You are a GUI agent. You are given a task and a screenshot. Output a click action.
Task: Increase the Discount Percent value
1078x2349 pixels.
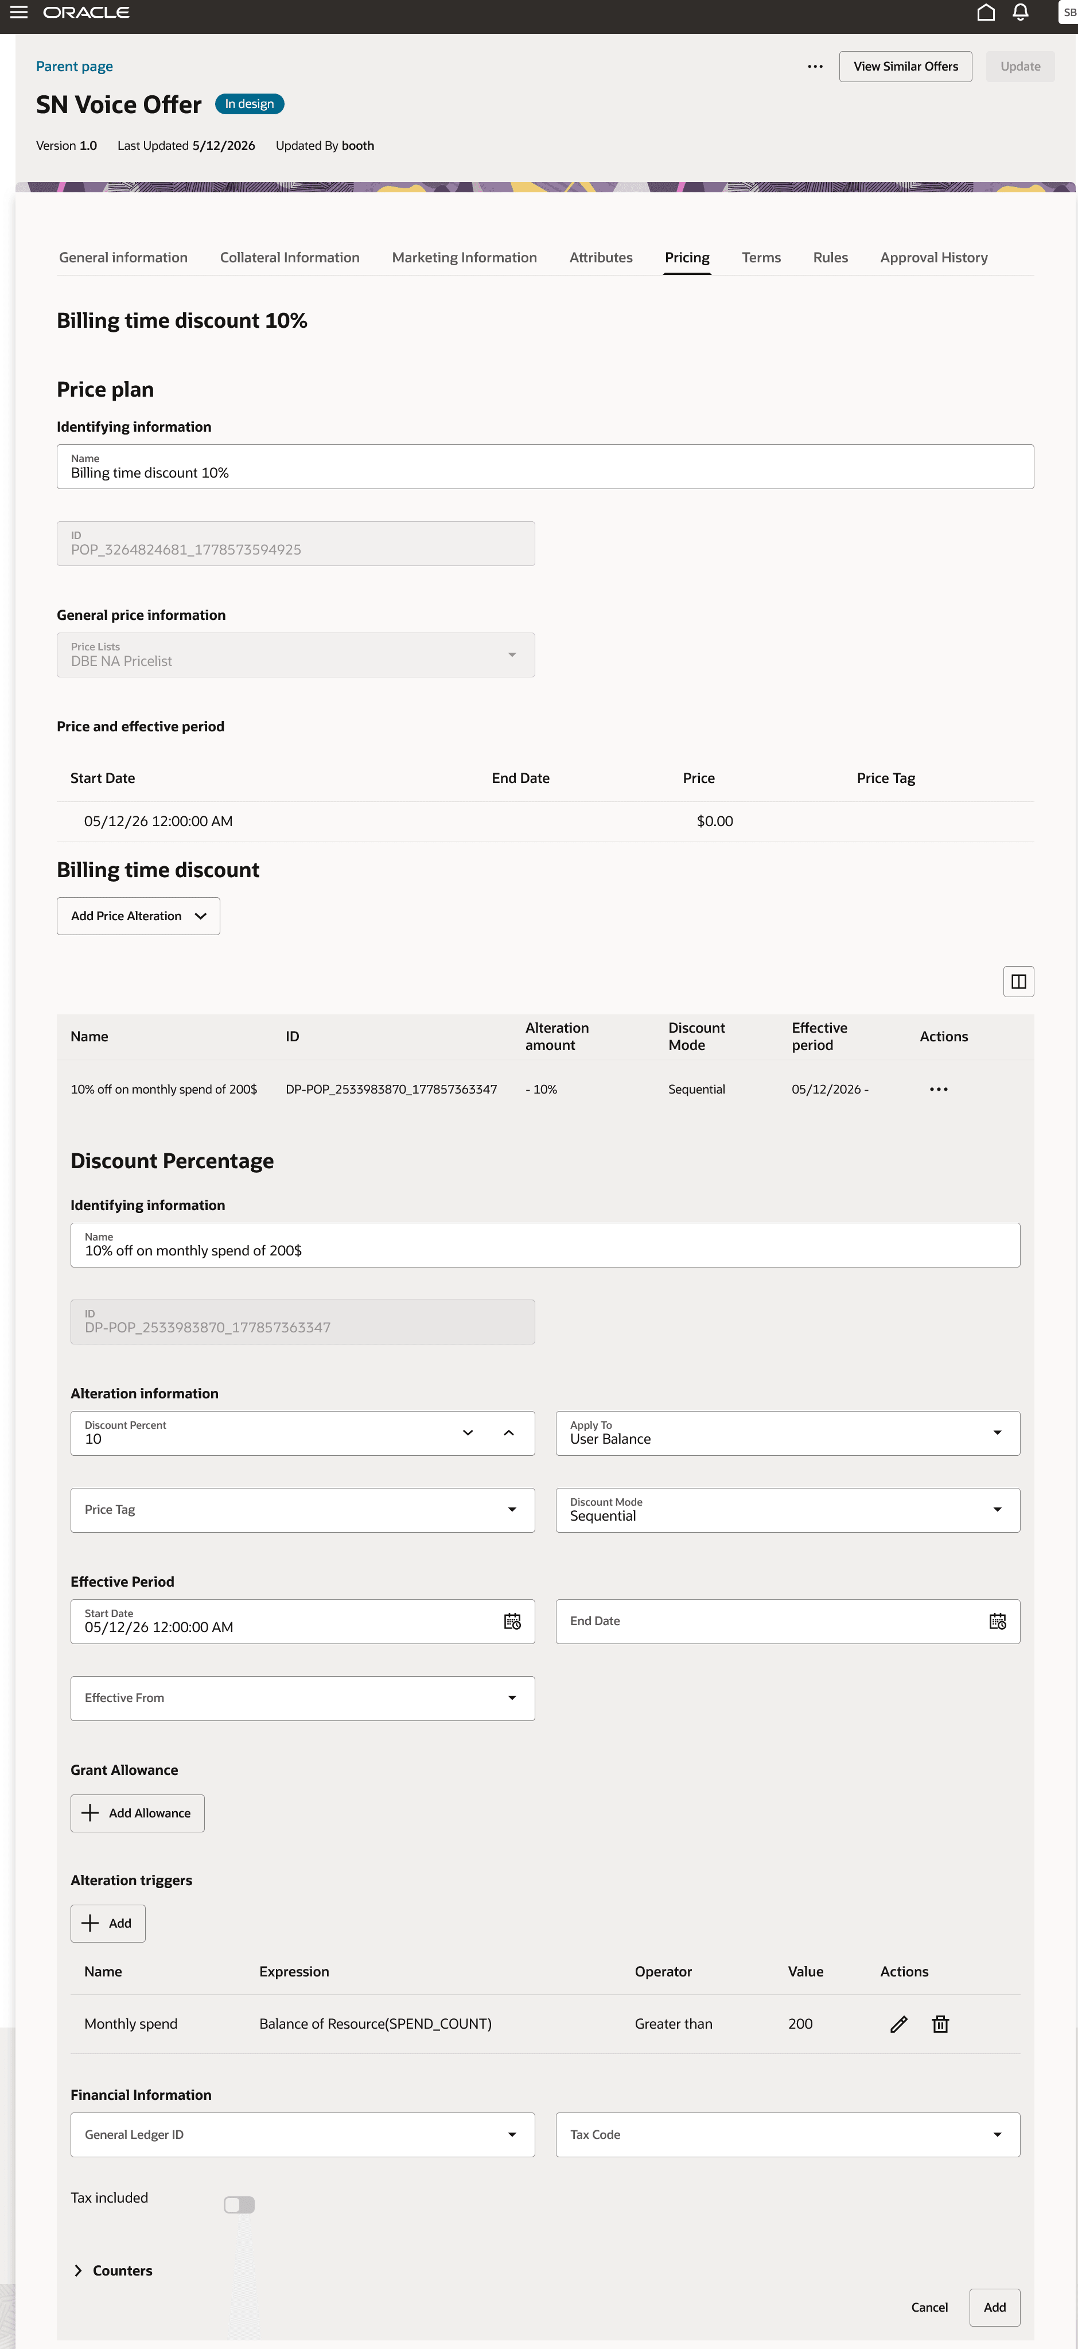pos(508,1433)
